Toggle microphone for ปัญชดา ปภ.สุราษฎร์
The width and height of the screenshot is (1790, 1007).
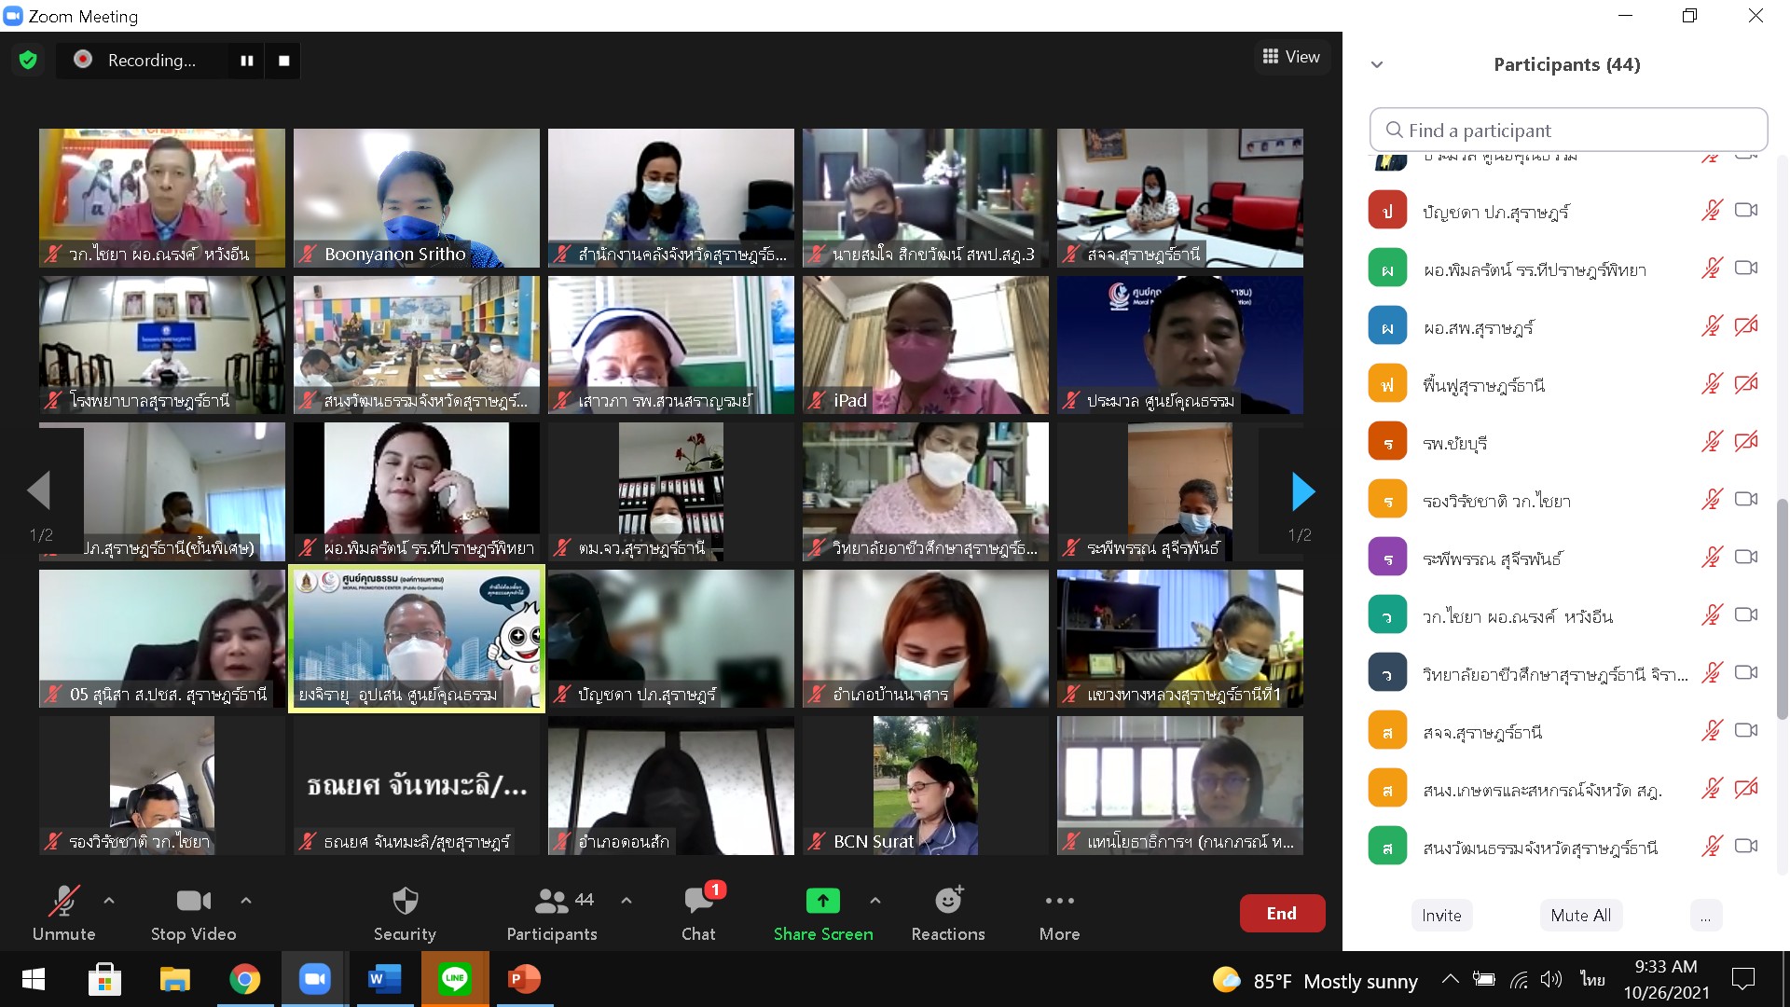(1712, 211)
